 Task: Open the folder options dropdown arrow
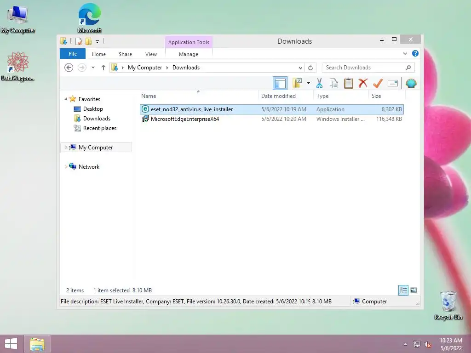click(308, 83)
